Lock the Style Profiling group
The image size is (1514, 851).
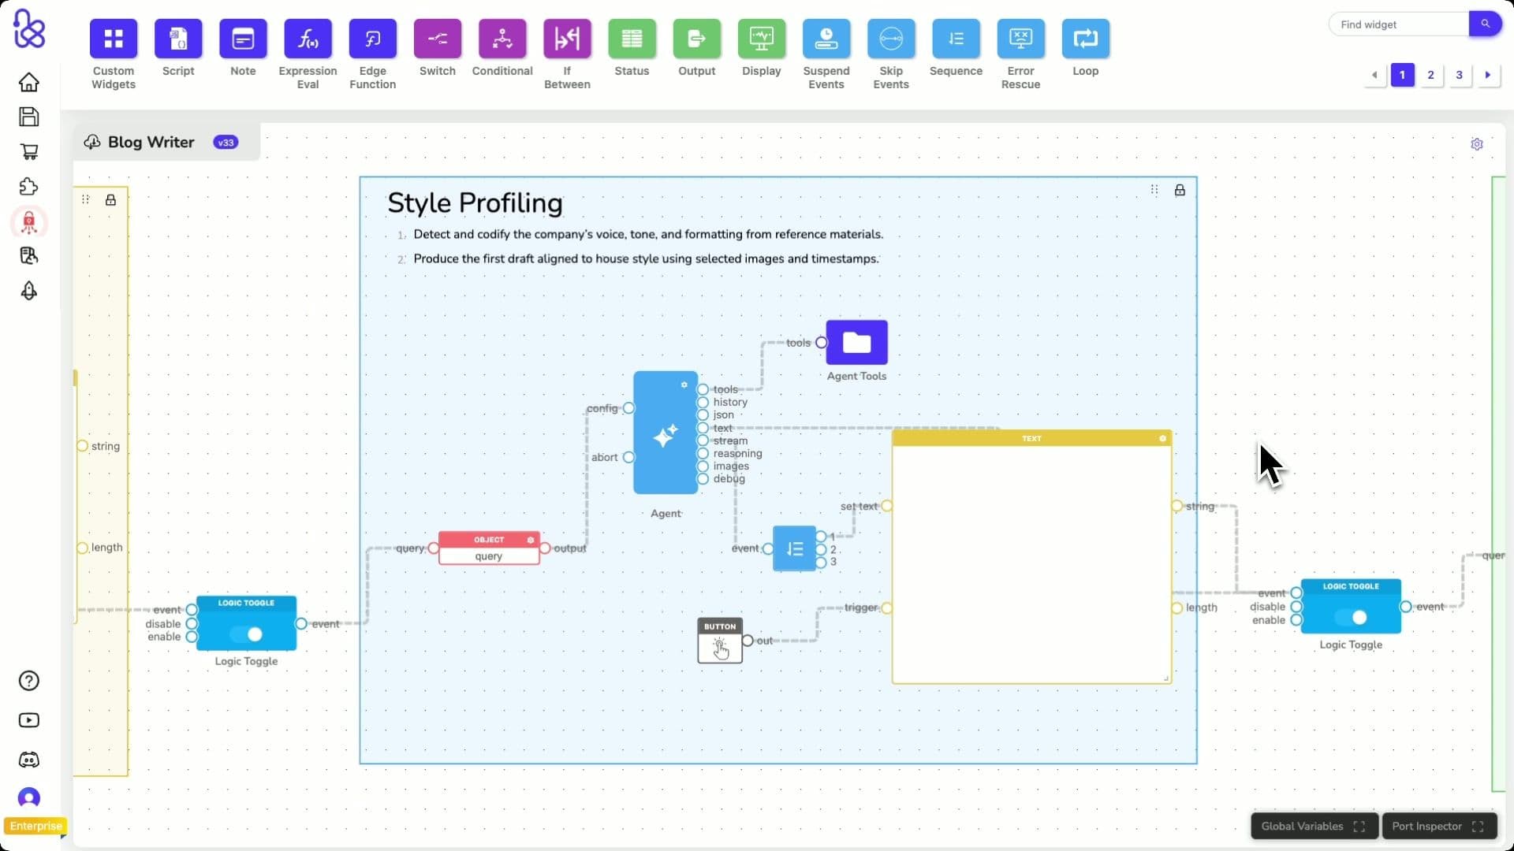tap(1180, 190)
